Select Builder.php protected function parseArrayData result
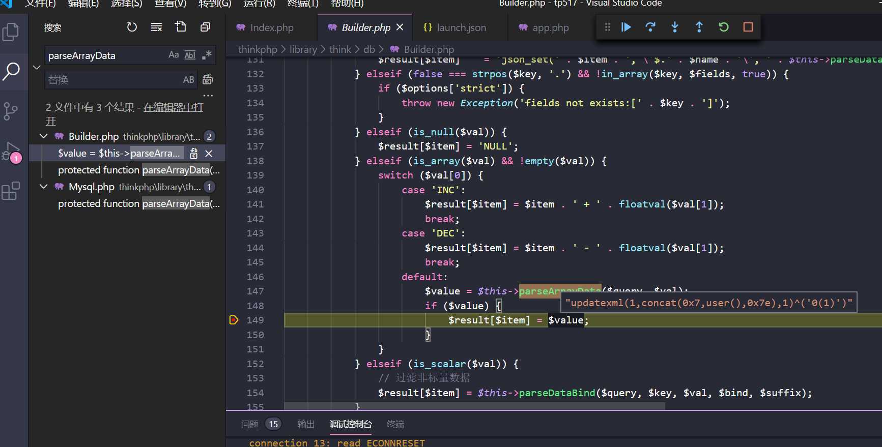This screenshot has width=882, height=447. click(139, 170)
